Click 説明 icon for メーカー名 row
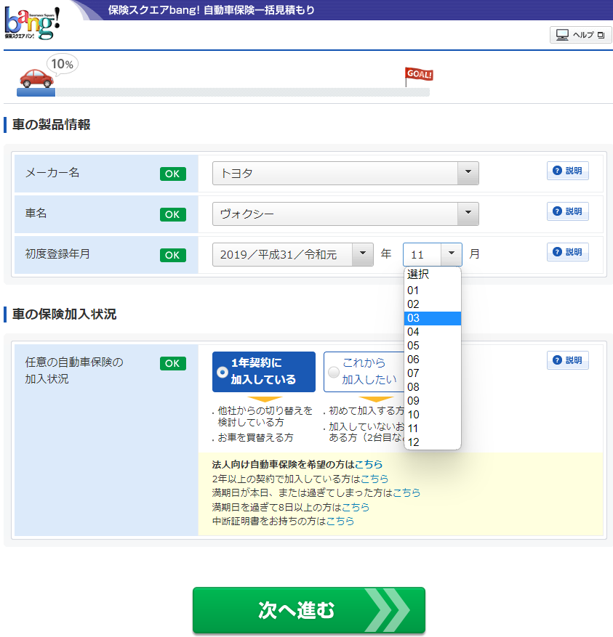613x637 pixels. pos(567,171)
